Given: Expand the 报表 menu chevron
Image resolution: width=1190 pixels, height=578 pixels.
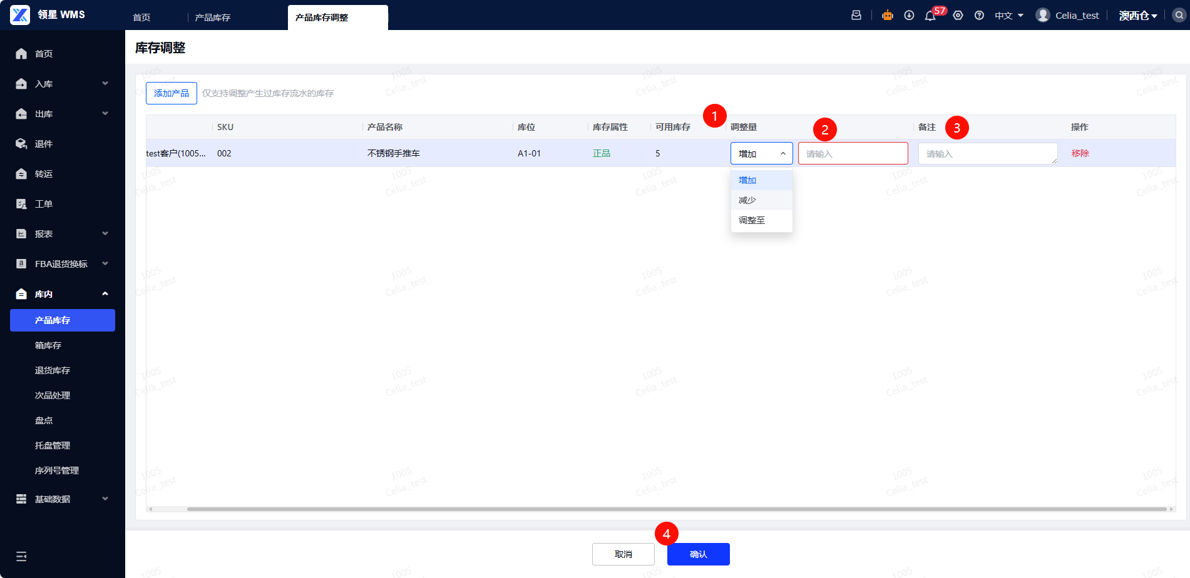Looking at the screenshot, I should pos(105,233).
